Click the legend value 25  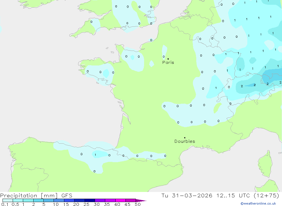(x=86, y=204)
